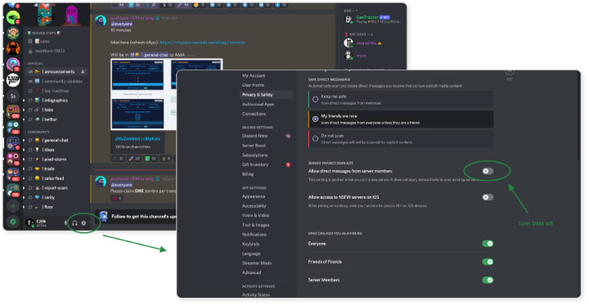Open the 'Ss' server icon
589x306 pixels.
coord(13,96)
